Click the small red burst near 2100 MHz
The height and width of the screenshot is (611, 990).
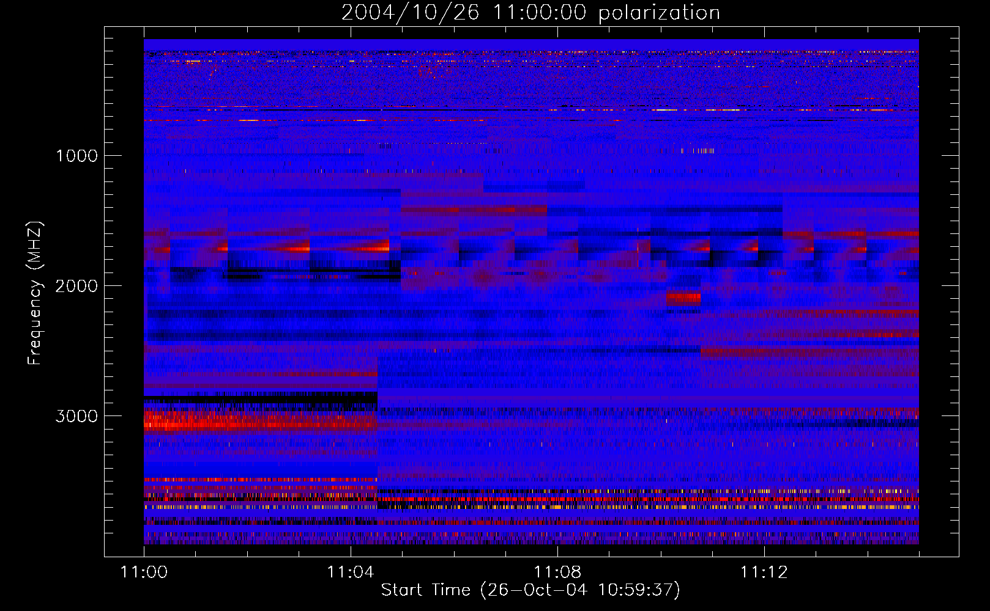tap(683, 298)
